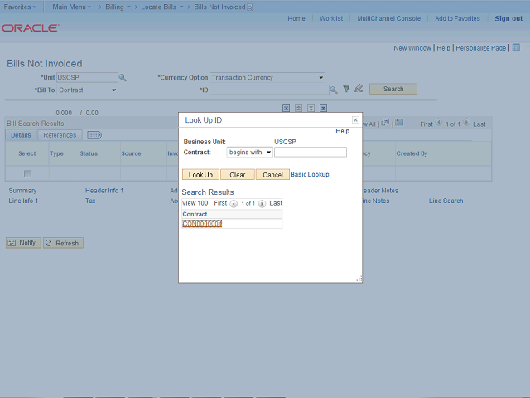Click the previous arrow in lookup Search Results
Screen dimensions: 530x398
234,204
